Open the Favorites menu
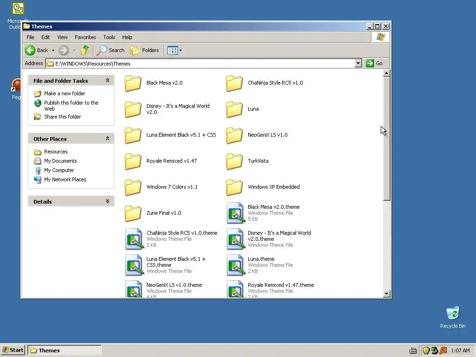This screenshot has height=357, width=476. click(x=86, y=37)
